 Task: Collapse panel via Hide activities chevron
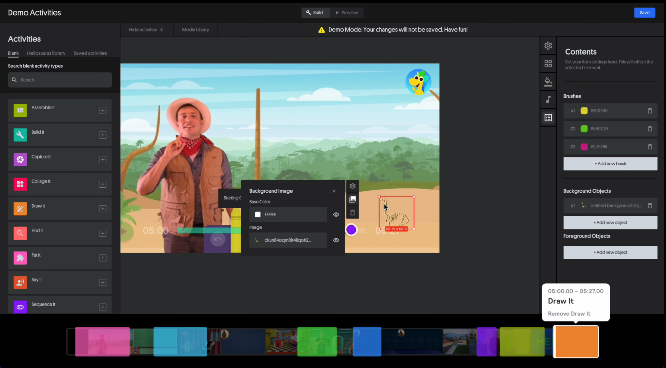tap(161, 30)
